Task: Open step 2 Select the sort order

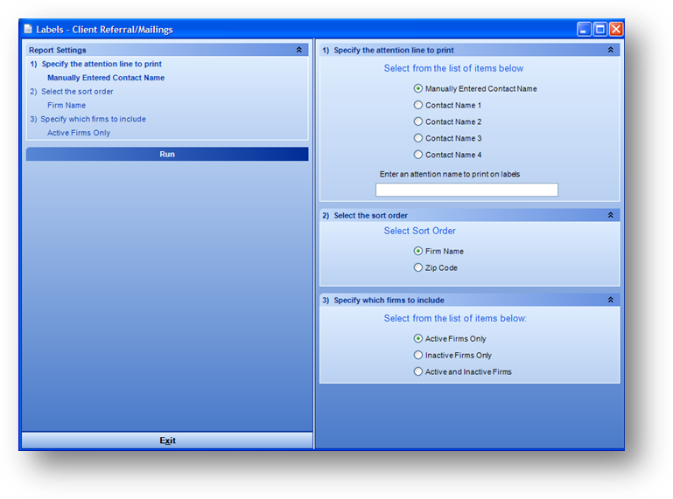Action: [x=72, y=91]
